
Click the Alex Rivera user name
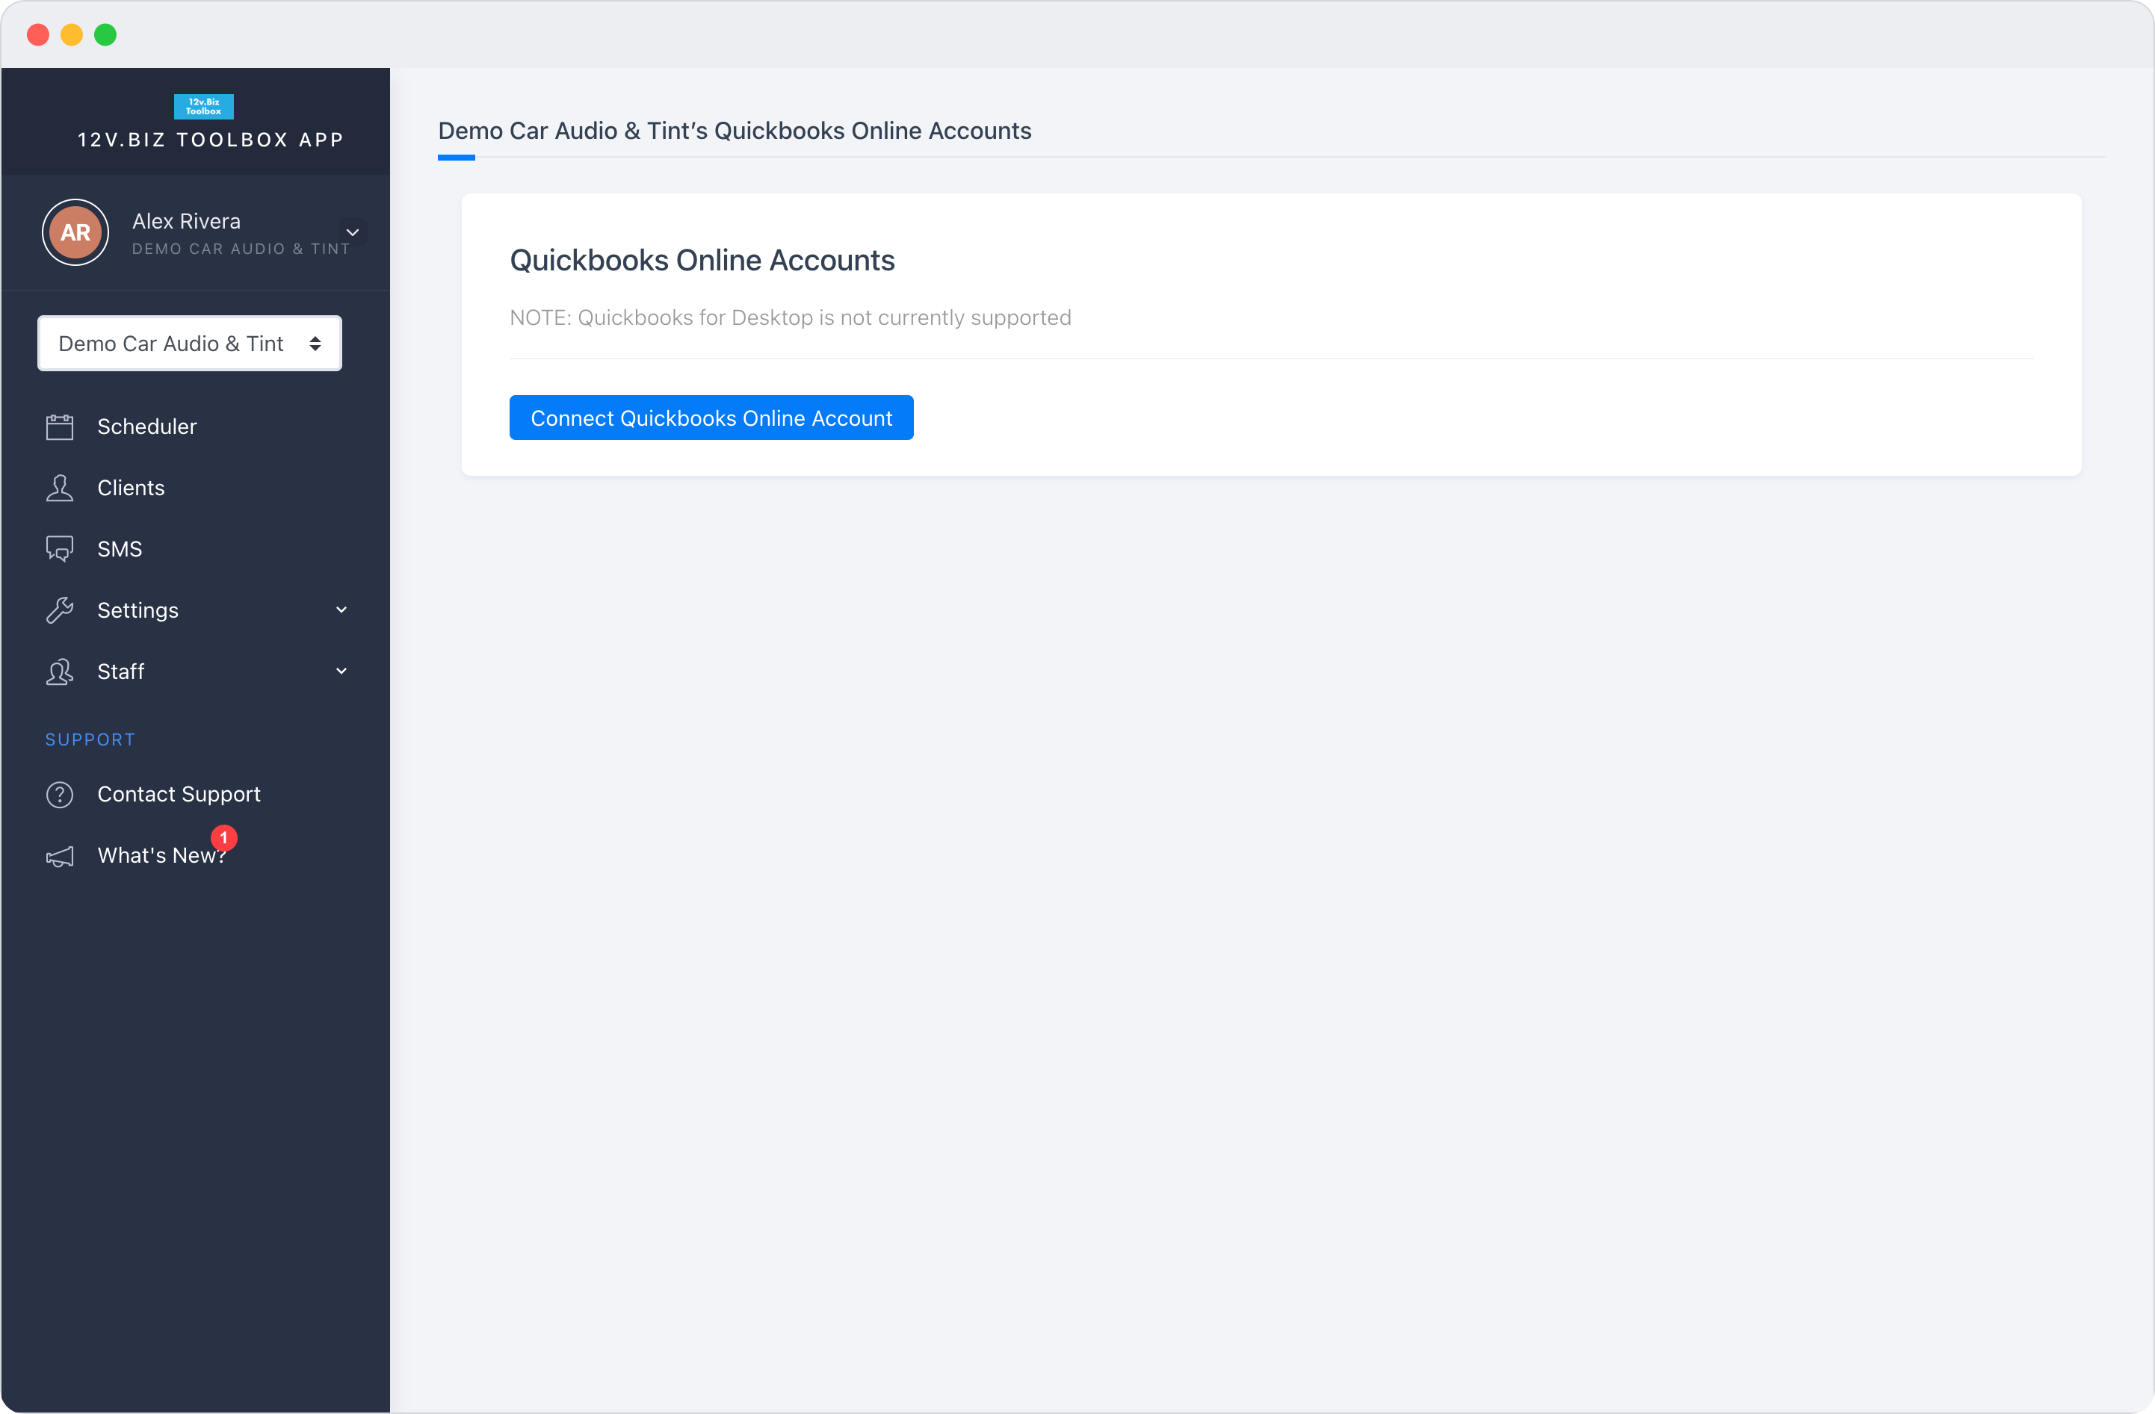[x=187, y=222]
